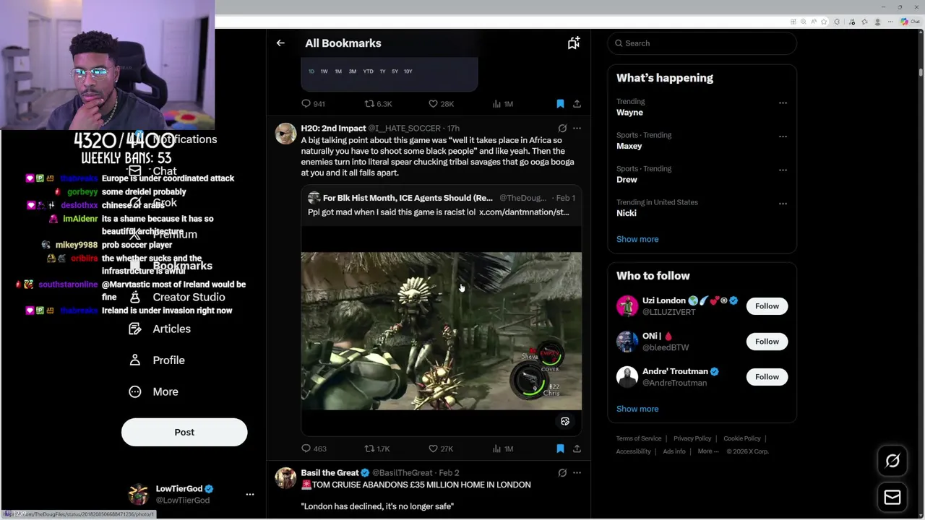This screenshot has height=520, width=925.
Task: Follow ONi @bleedBTW
Action: [767, 342]
